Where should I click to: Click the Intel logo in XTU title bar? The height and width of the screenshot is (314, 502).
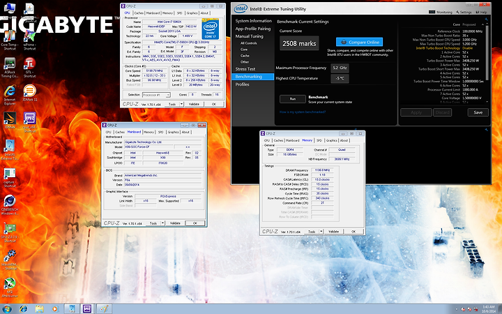click(x=241, y=9)
